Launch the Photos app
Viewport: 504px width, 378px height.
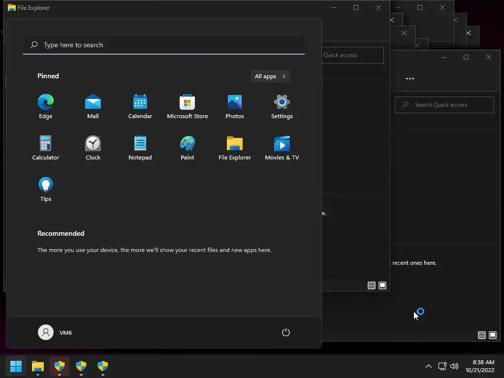pyautogui.click(x=235, y=107)
